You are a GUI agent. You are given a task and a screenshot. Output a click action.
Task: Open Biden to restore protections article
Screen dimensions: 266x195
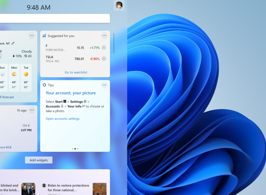(x=68, y=188)
